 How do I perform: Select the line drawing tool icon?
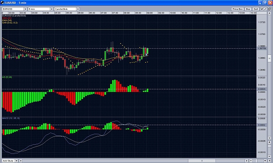point(265,9)
